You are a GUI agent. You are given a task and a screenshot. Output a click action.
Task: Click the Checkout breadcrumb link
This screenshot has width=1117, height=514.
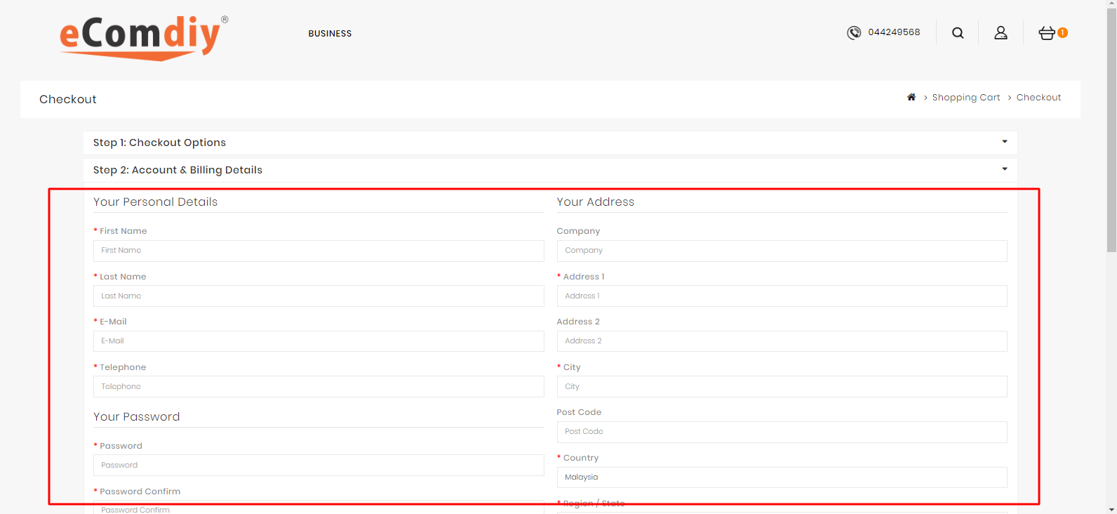point(1038,98)
